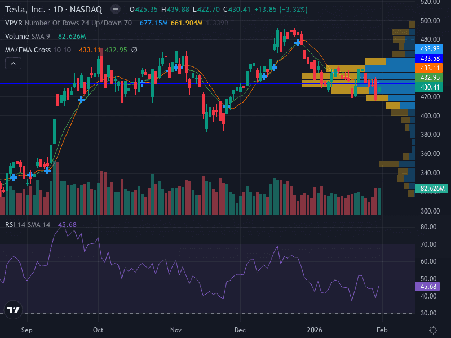This screenshot has width=451, height=338.
Task: Click the 430.41 current price label
Action: click(429, 87)
